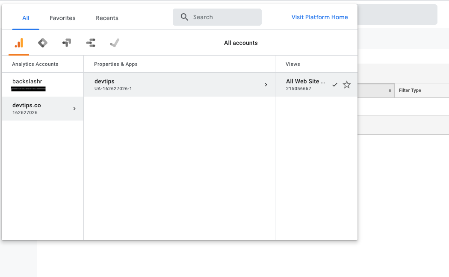Select the devtips.co account row
This screenshot has width=449, height=277.
[x=43, y=109]
